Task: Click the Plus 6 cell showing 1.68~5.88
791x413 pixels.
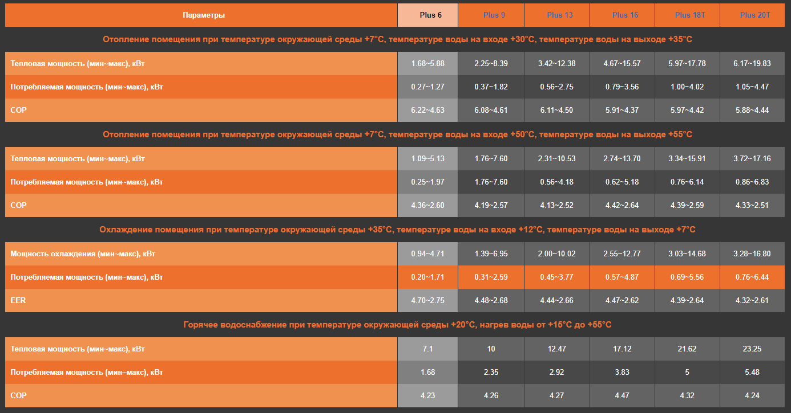Action: 427,63
